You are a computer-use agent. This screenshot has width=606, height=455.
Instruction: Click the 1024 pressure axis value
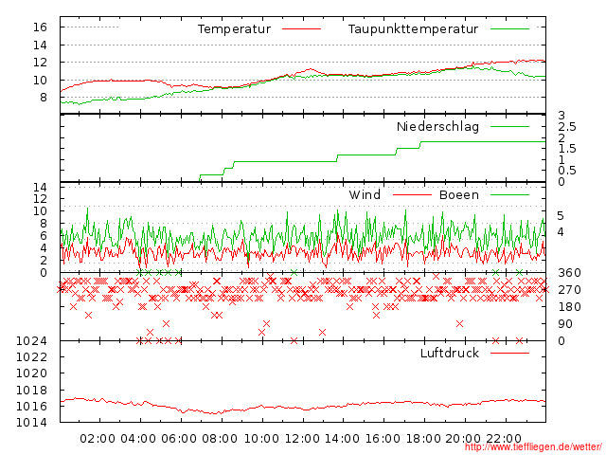point(31,341)
